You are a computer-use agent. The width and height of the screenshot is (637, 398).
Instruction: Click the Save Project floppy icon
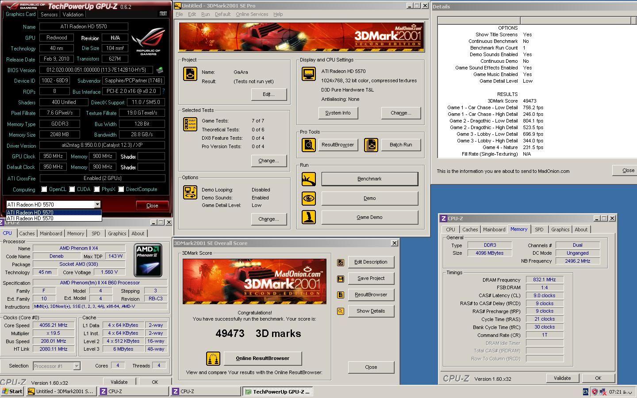point(341,279)
